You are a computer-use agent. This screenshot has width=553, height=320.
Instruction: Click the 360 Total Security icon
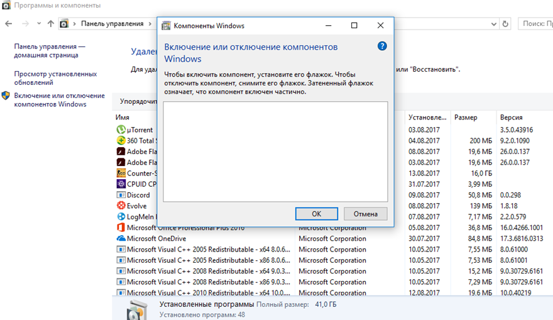121,140
